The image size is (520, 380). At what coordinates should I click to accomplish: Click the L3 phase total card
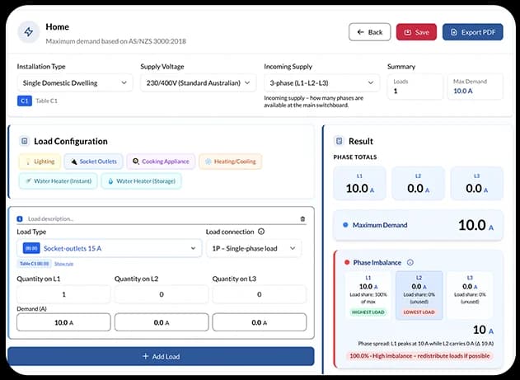click(x=476, y=183)
